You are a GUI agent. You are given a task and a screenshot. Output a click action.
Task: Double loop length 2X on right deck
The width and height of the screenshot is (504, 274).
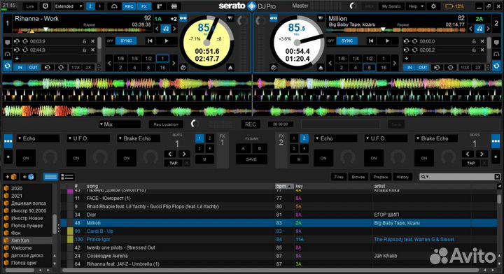coord(478,67)
